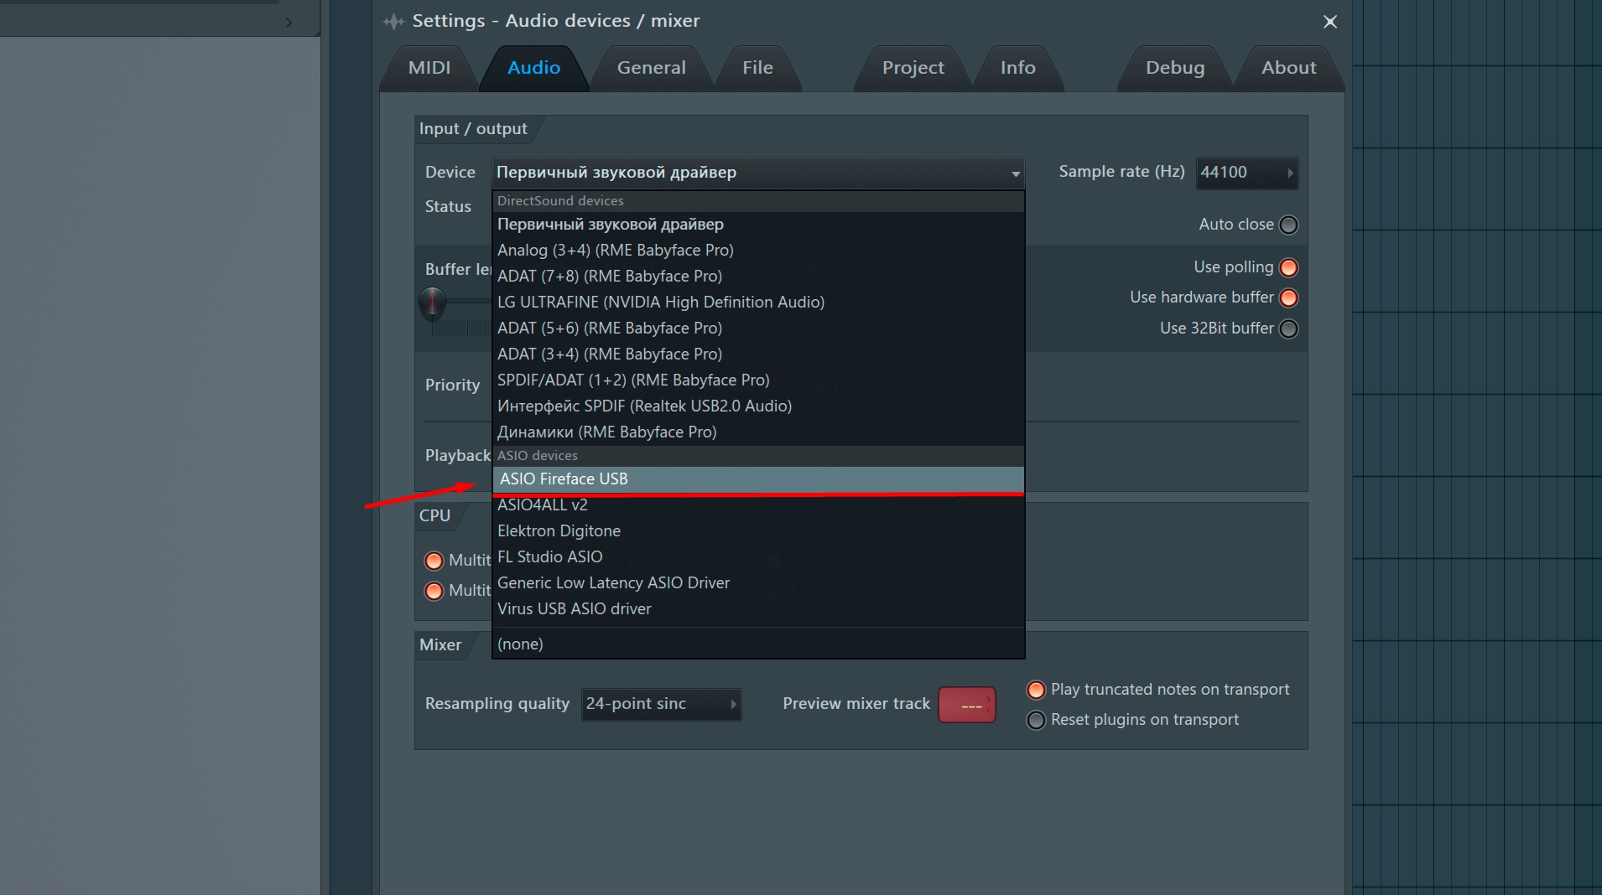Enable Use 32Bit buffer
This screenshot has width=1602, height=895.
click(1289, 329)
